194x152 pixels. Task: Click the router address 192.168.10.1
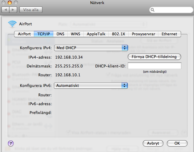[68, 75]
